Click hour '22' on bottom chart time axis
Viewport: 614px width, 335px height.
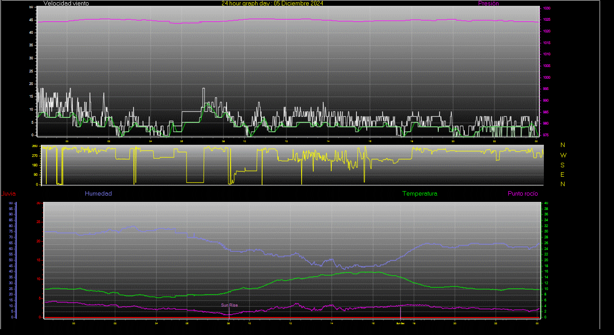click(495, 323)
